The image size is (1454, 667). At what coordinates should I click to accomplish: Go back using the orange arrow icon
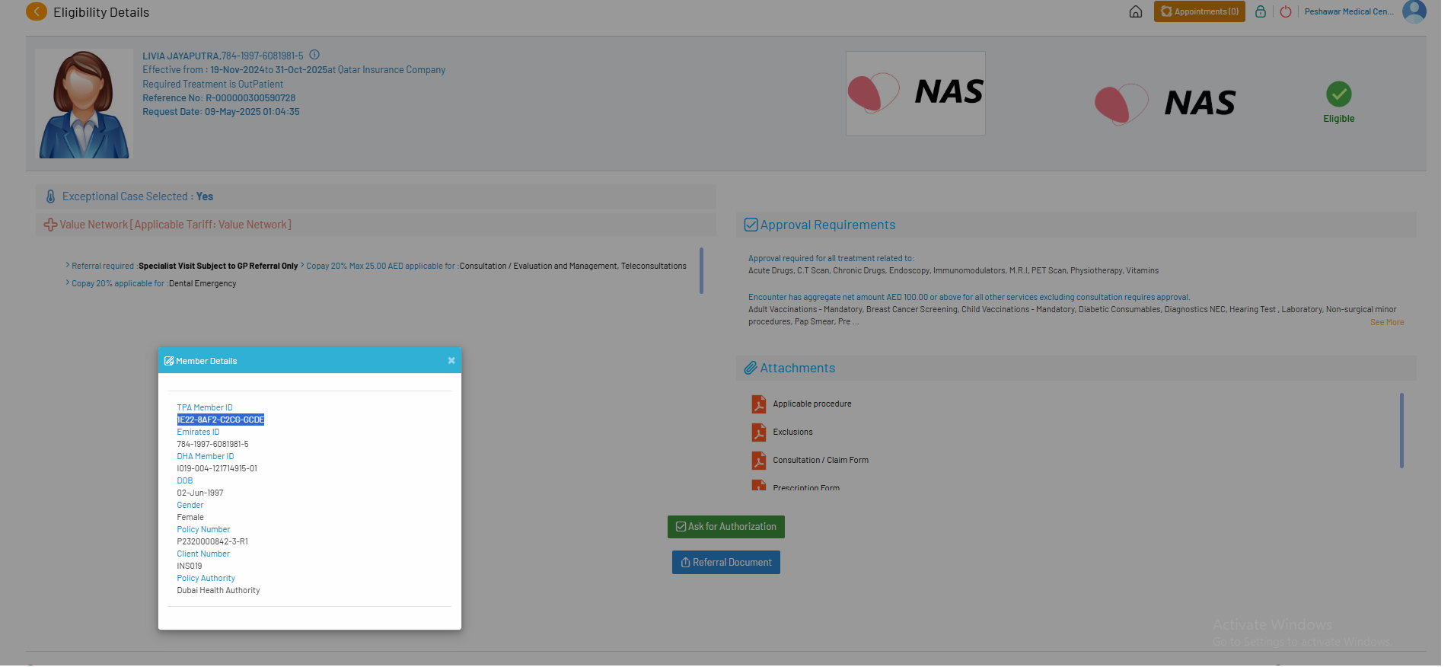tap(36, 11)
